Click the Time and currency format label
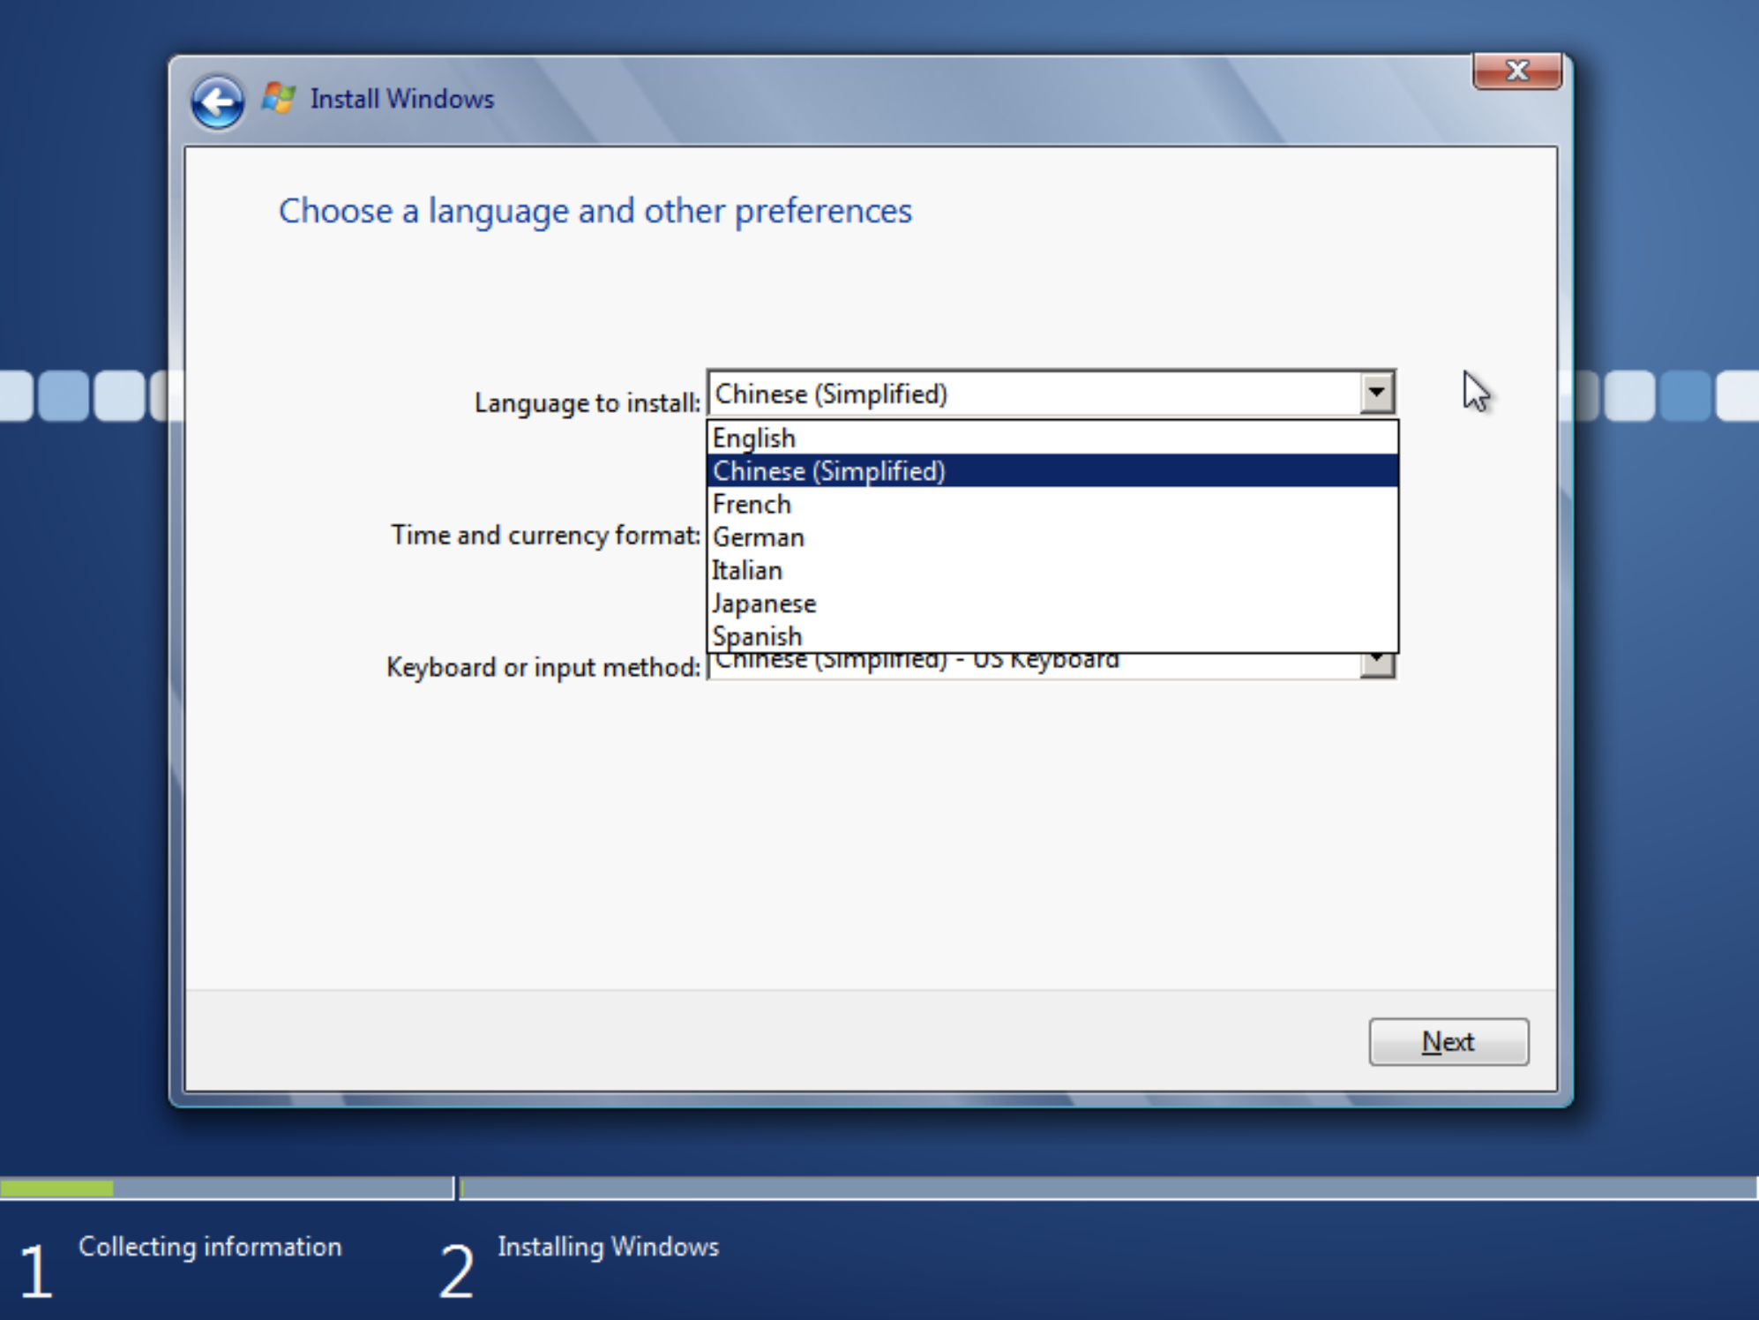The width and height of the screenshot is (1759, 1320). [545, 535]
